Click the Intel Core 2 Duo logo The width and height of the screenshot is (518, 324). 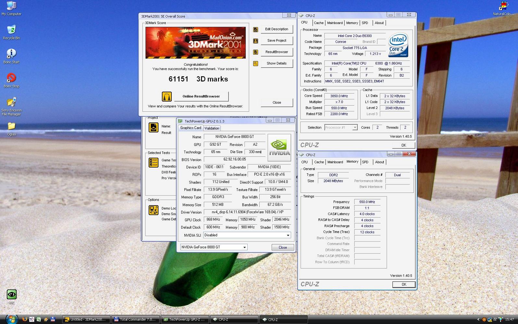(398, 45)
